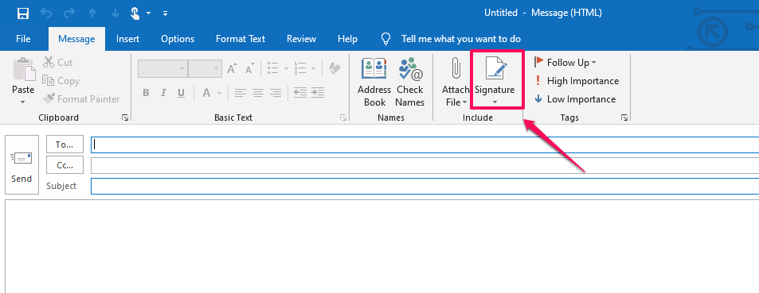Toggle Align Left
The image size is (759, 293).
[241, 93]
